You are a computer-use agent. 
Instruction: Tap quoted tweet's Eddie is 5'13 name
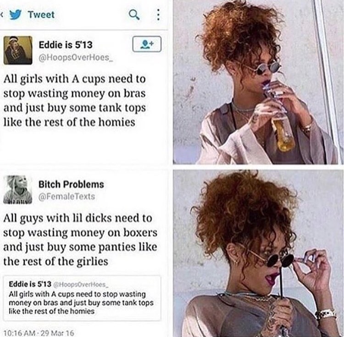30,284
